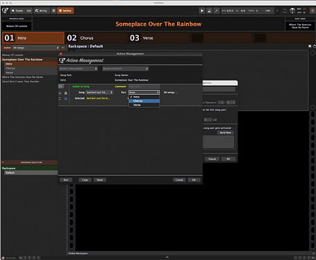Open the Wiring view

coord(41,10)
